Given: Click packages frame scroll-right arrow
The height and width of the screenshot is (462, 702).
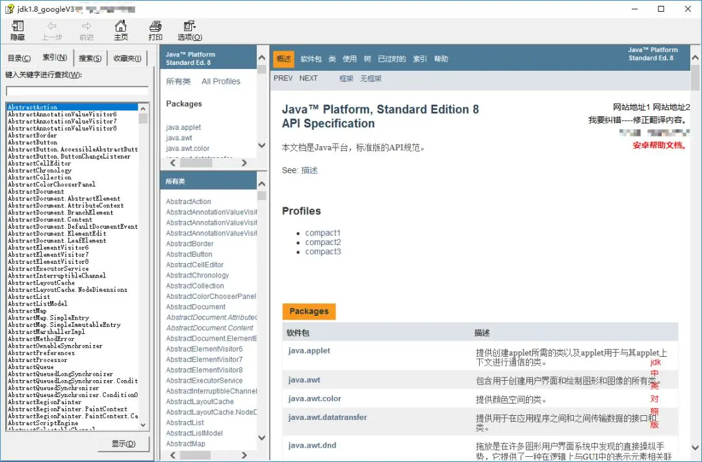Looking at the screenshot, I should tap(244, 163).
